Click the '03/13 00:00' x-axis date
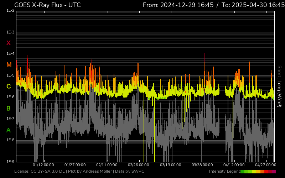This screenshot has height=178, width=285. (x=171, y=165)
